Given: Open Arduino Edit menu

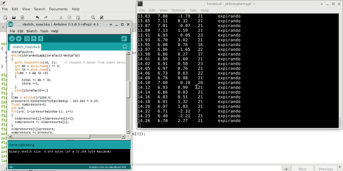Looking at the screenshot, I should click(20, 31).
